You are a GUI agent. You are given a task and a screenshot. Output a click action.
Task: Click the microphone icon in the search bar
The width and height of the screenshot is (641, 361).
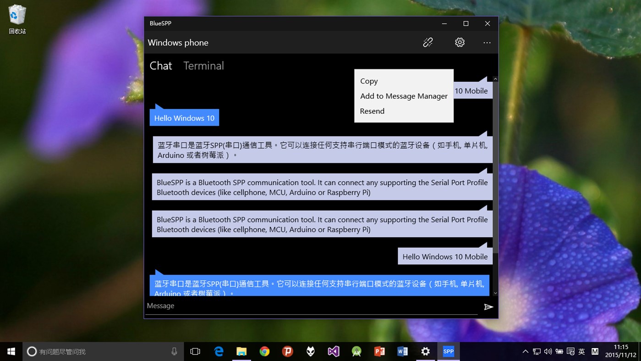174,351
